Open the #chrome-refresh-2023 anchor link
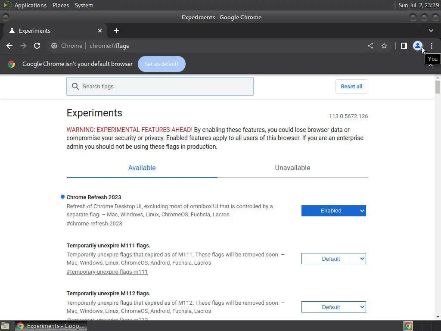 click(94, 224)
